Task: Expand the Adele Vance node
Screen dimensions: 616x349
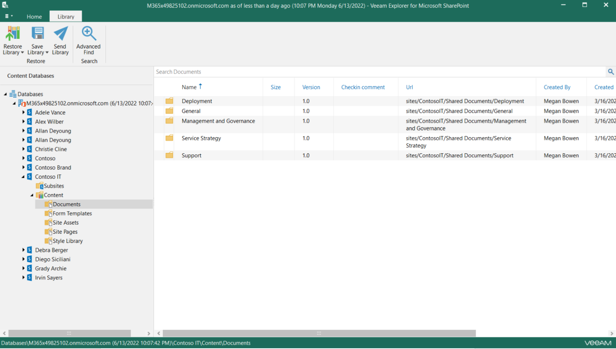Action: point(23,112)
